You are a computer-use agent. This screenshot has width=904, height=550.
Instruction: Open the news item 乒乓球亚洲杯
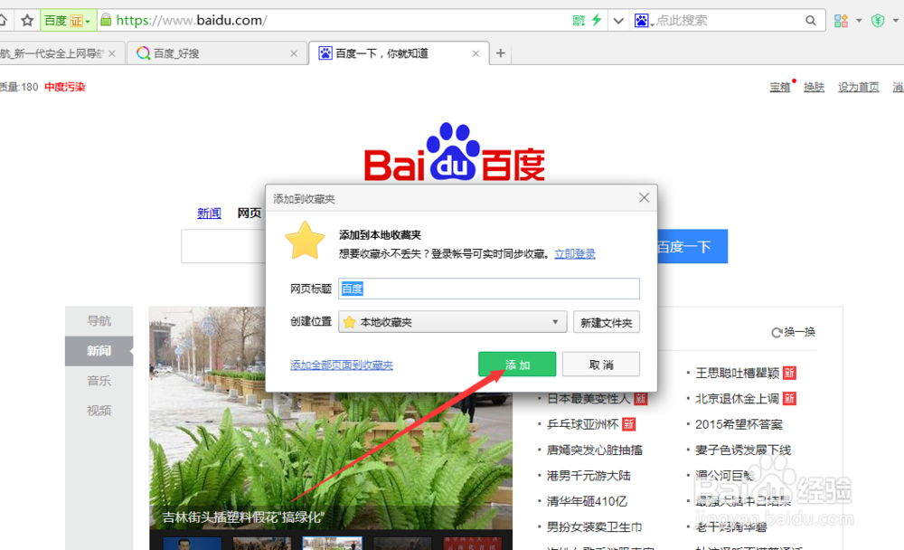pyautogui.click(x=582, y=425)
